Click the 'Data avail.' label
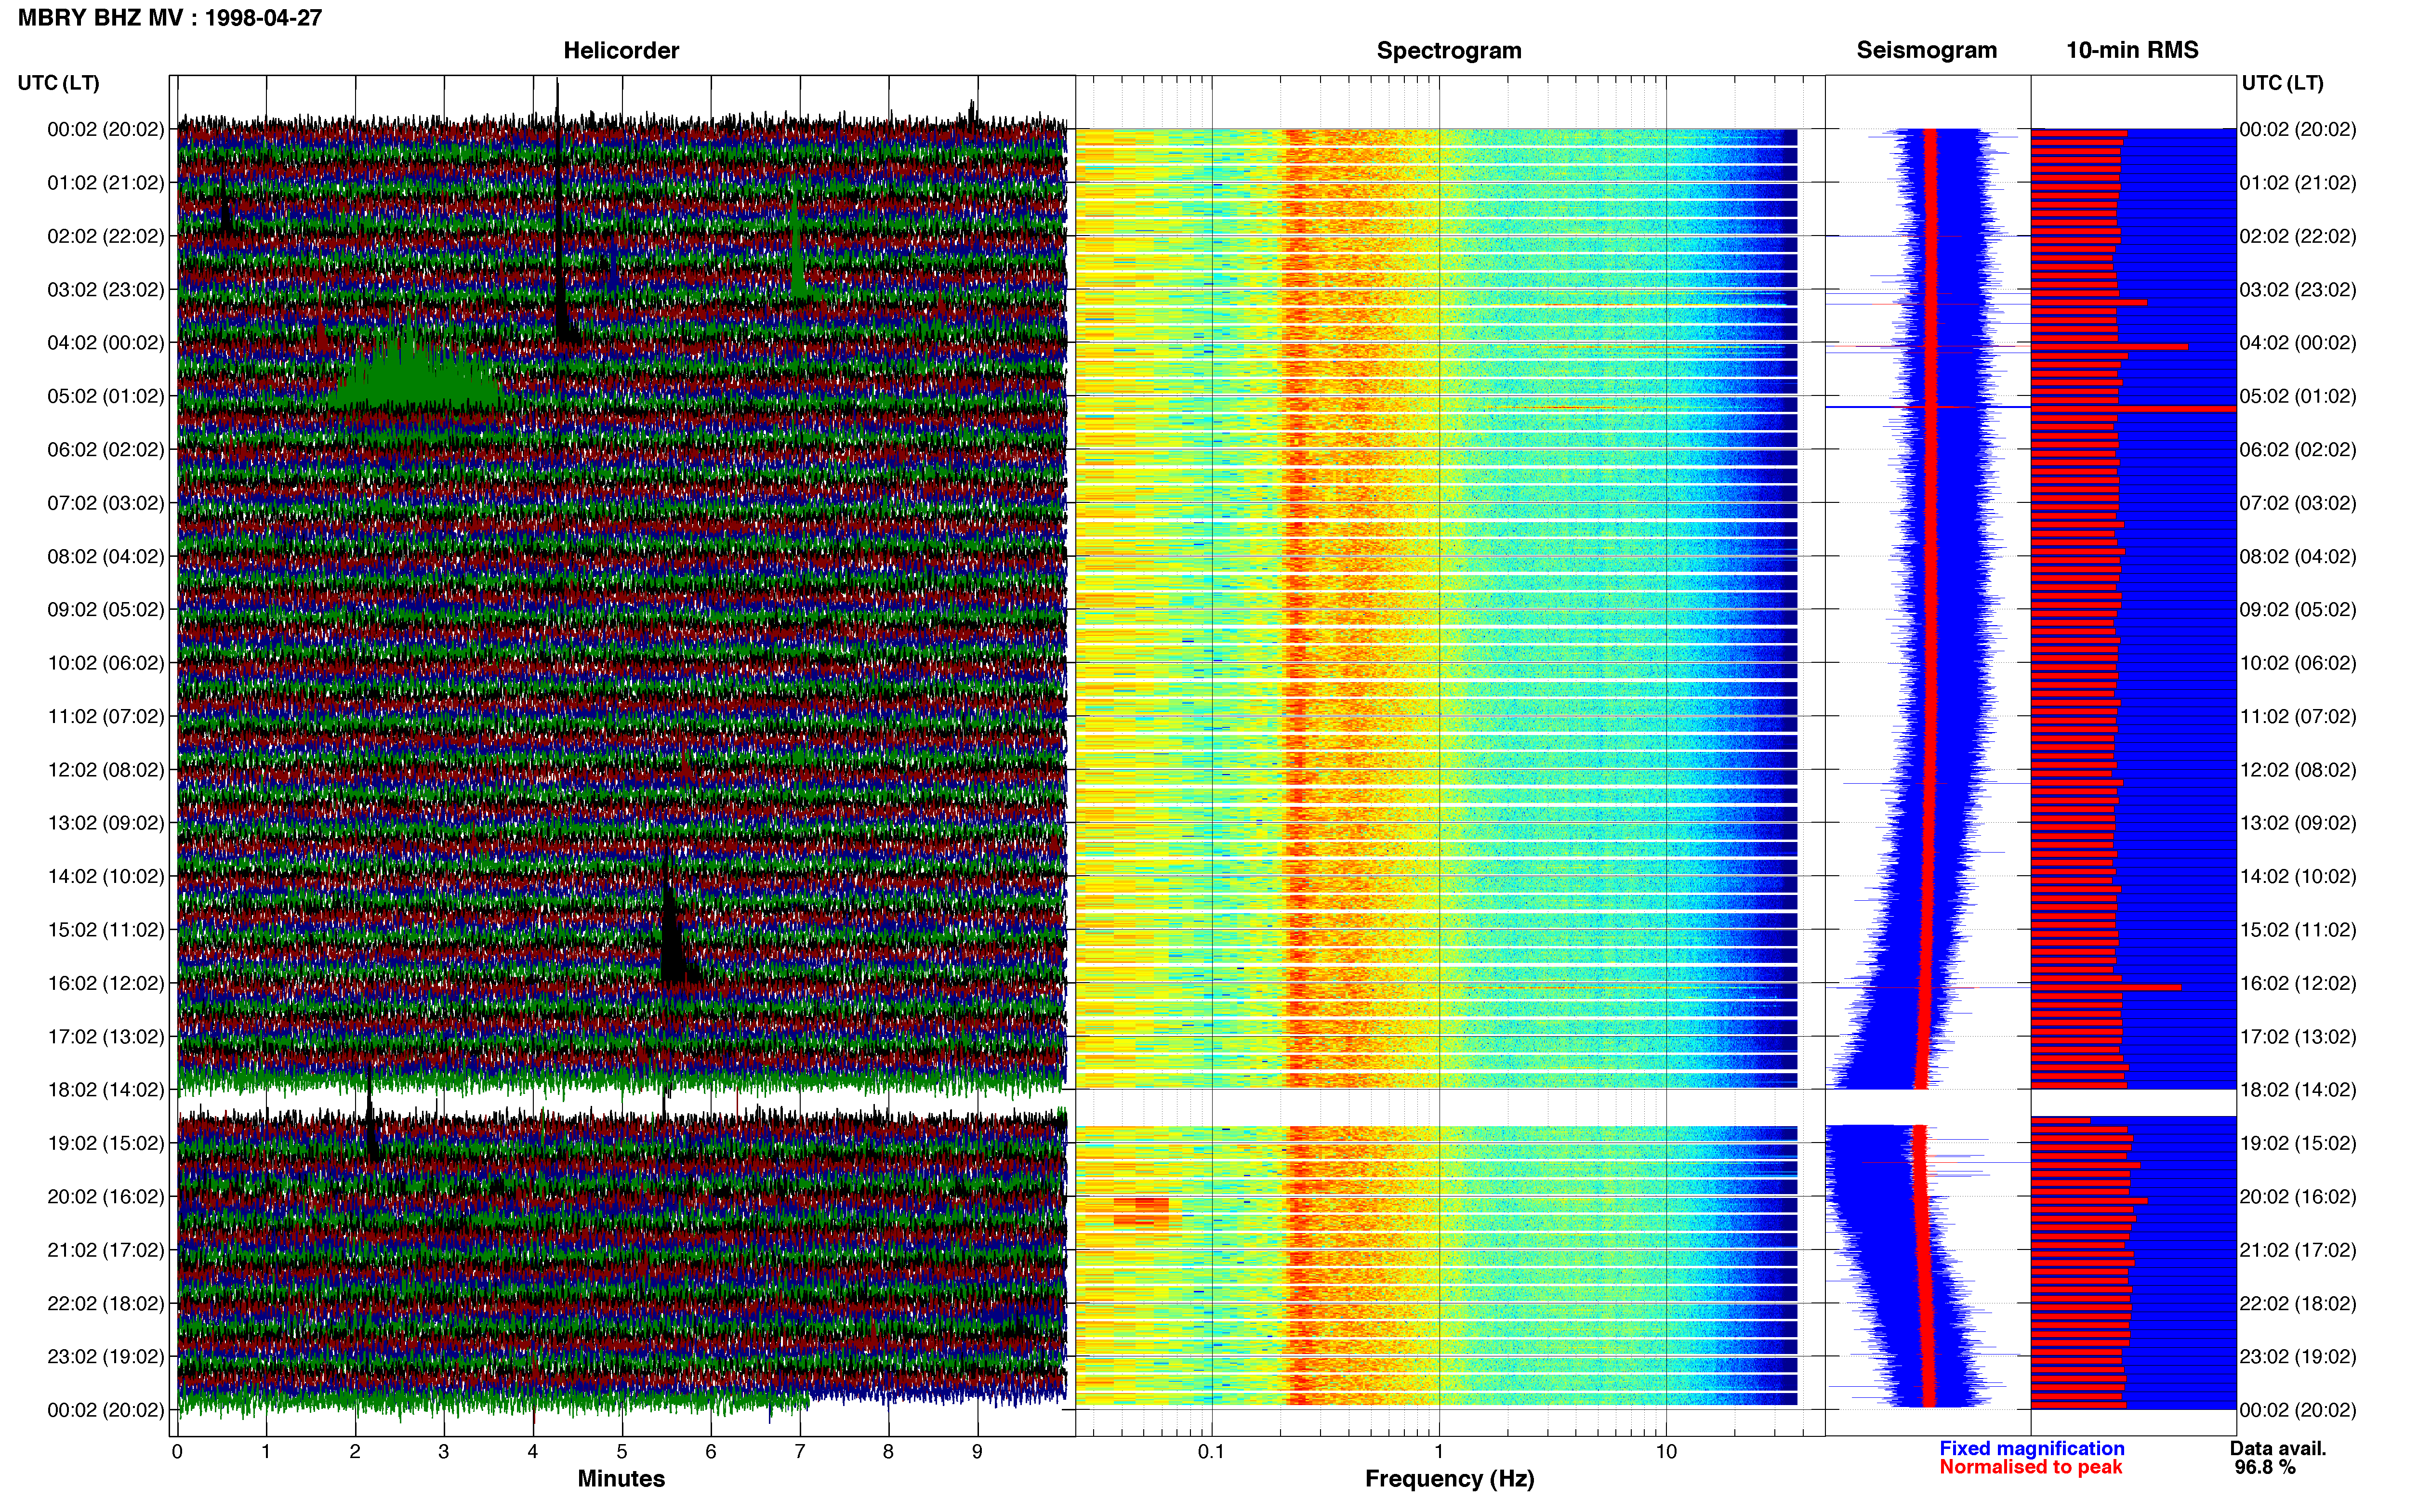The image size is (2418, 1512). 2278,1448
